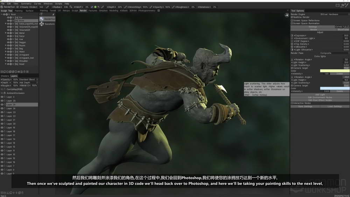
Task: Switch to the Photogrammetry room tab
Action: pos(147,10)
